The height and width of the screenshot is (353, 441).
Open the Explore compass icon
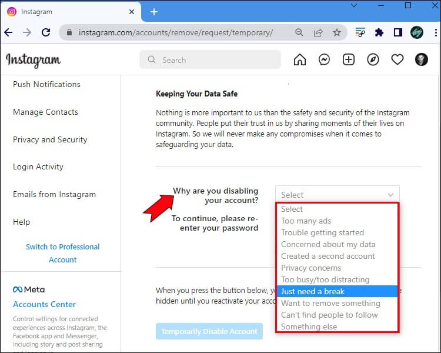(373, 59)
